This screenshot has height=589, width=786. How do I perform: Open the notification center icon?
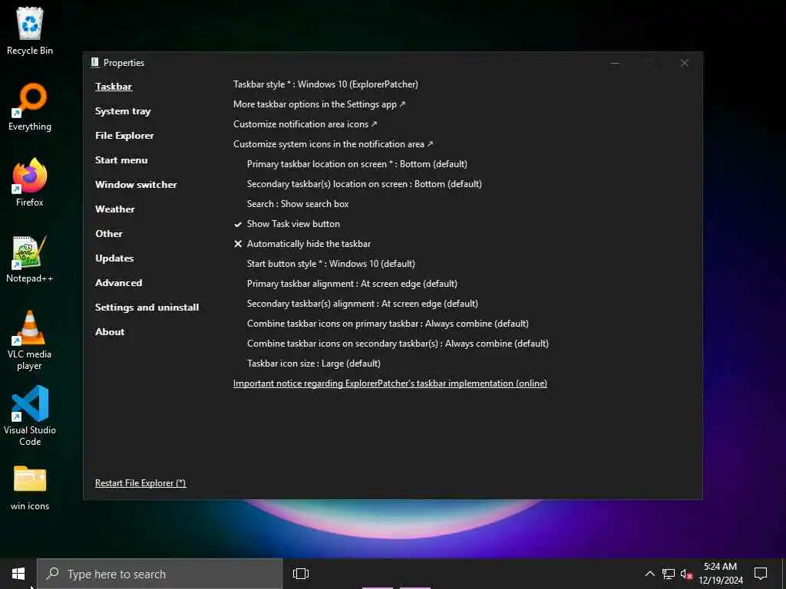point(761,574)
